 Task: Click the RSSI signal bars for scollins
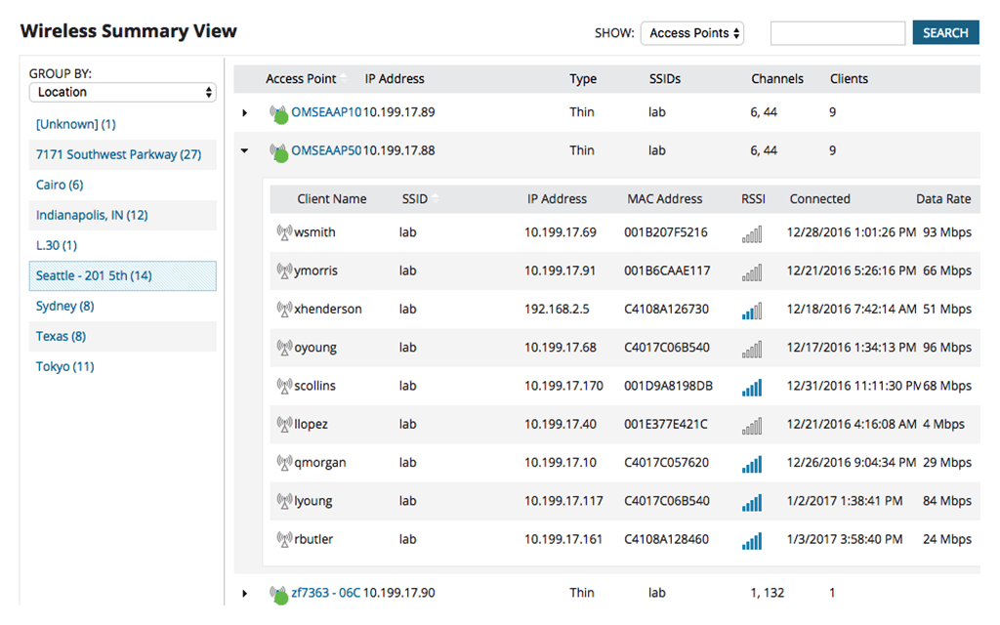click(752, 387)
